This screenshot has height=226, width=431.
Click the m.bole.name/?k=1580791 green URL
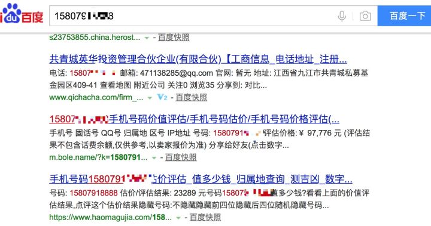[98, 157]
